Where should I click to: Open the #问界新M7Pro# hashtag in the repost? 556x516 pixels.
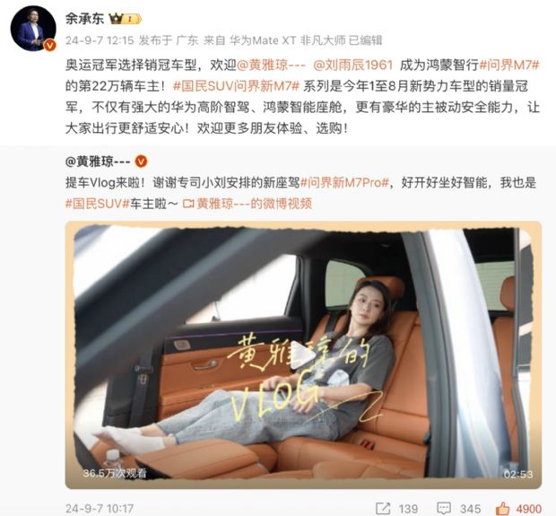pyautogui.click(x=344, y=183)
